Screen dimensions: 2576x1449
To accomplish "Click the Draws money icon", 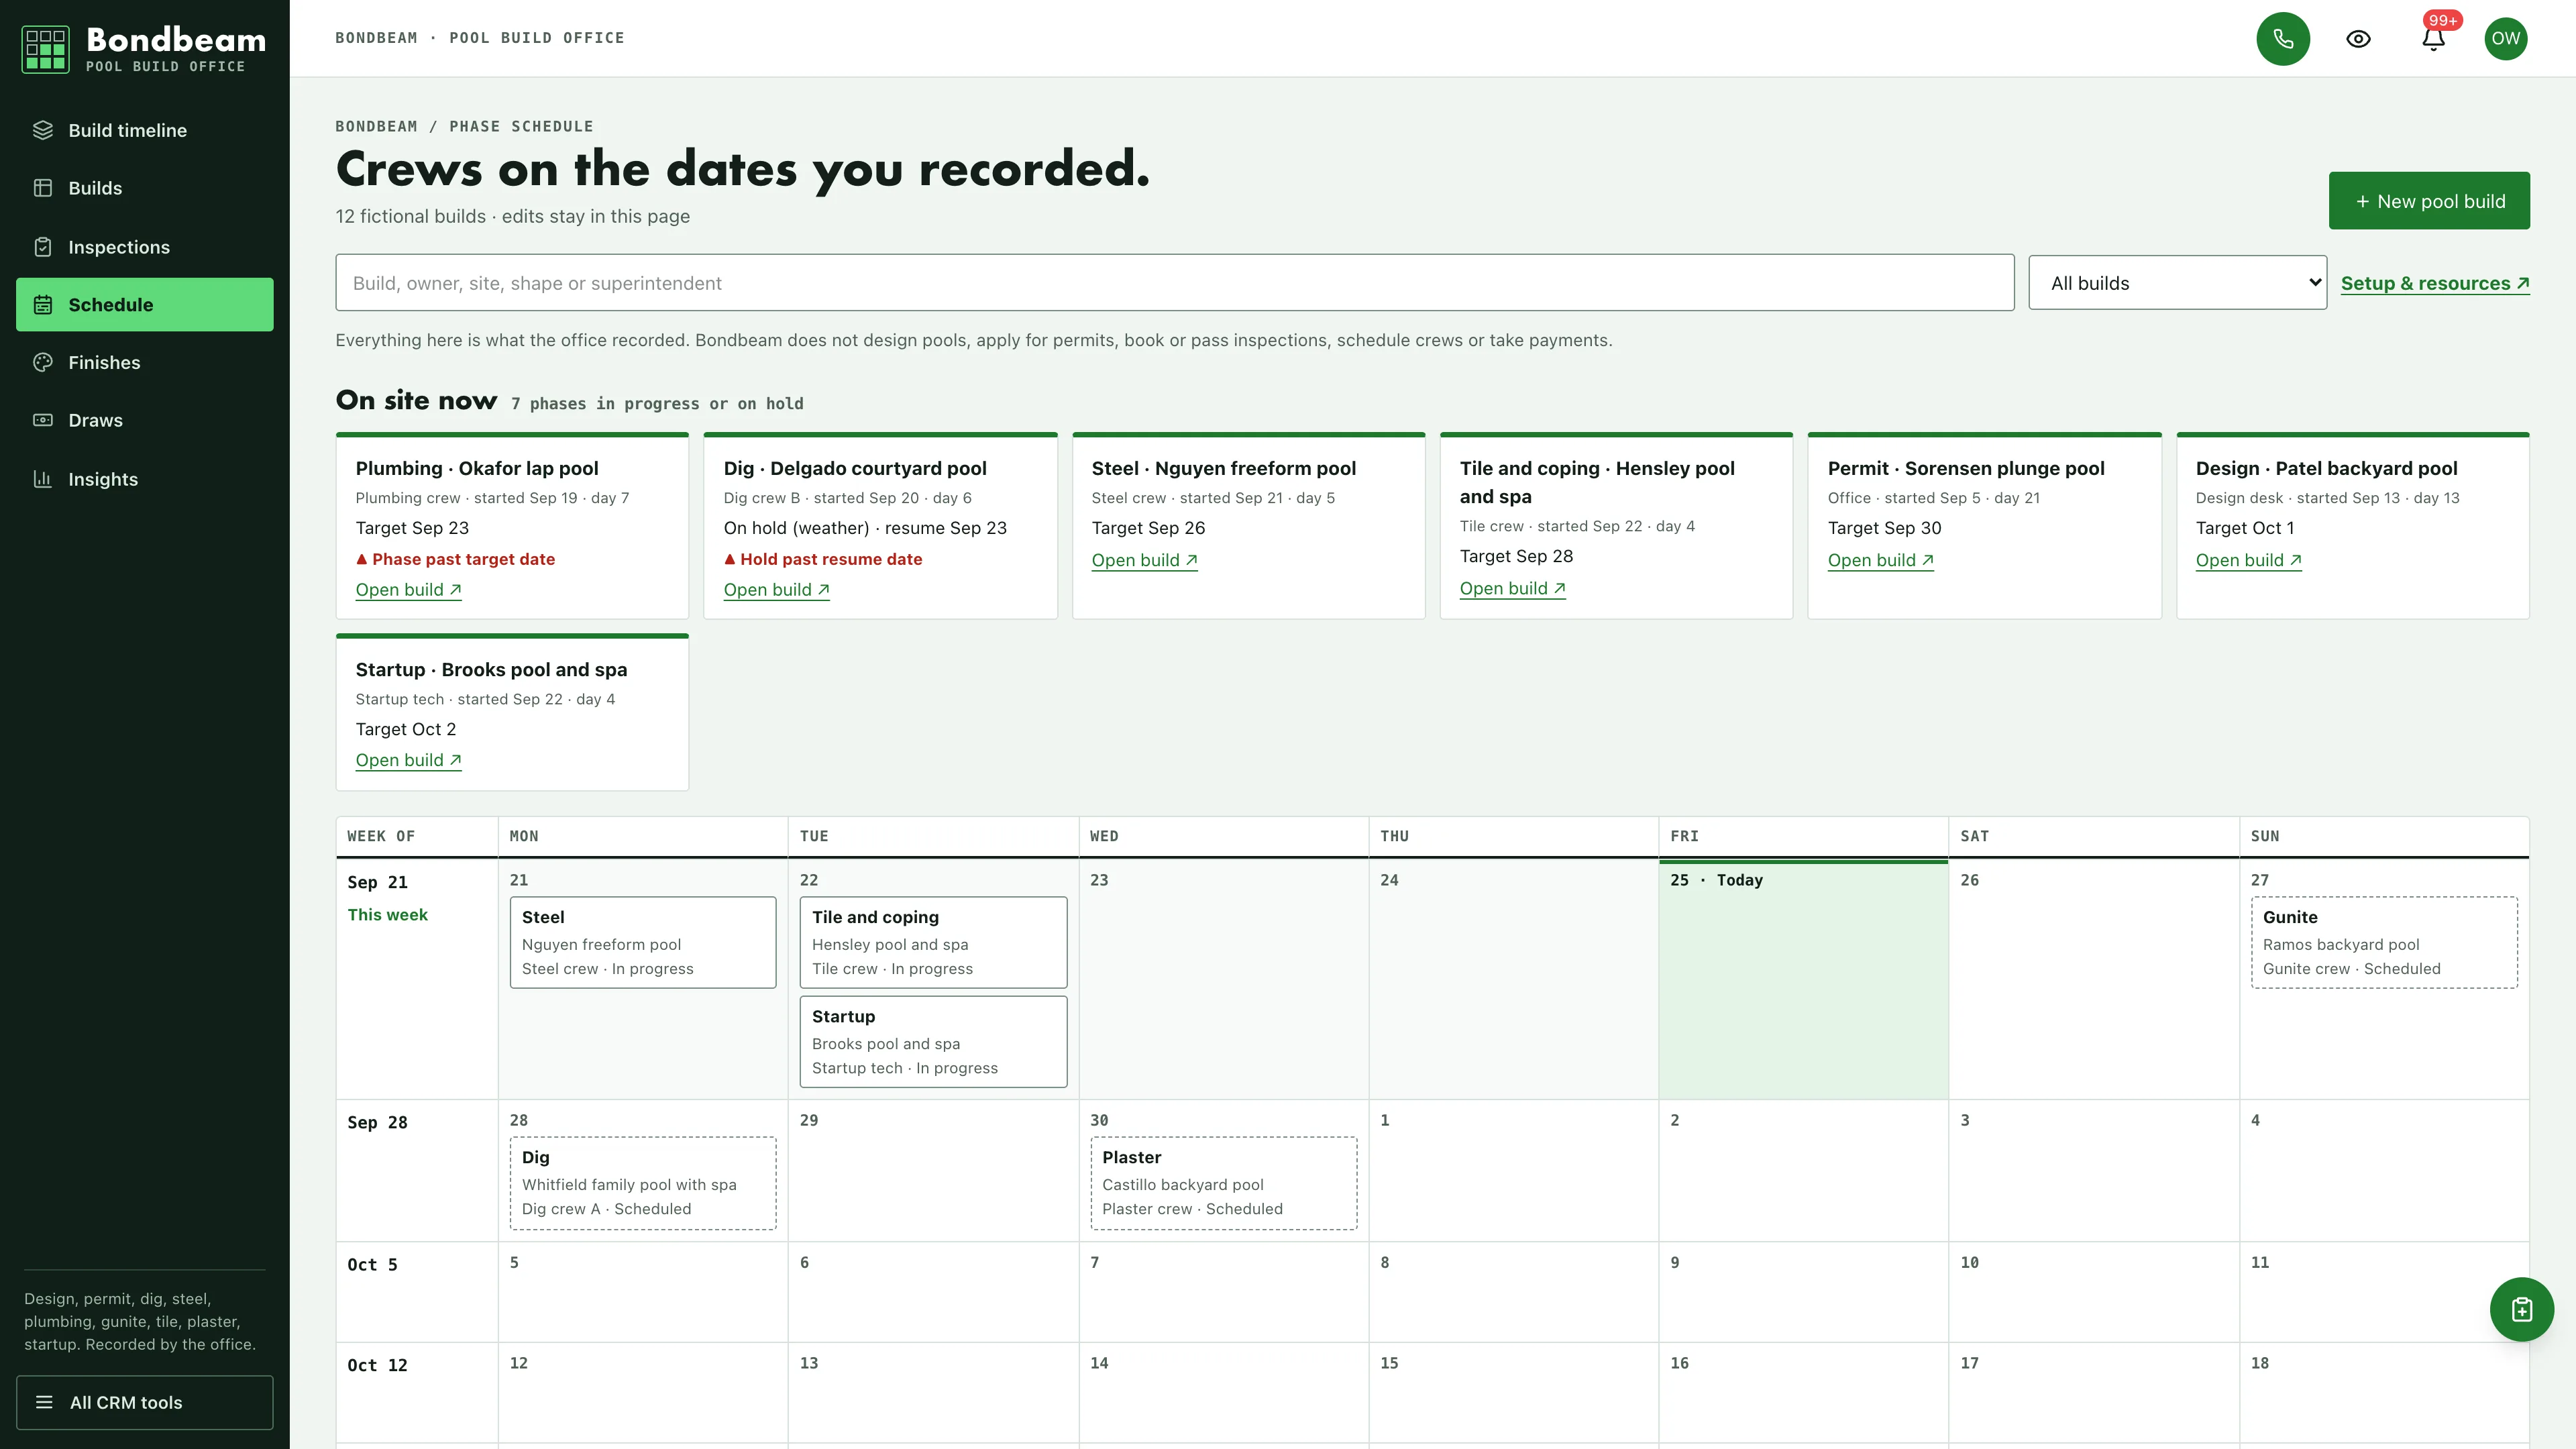I will click(43, 420).
